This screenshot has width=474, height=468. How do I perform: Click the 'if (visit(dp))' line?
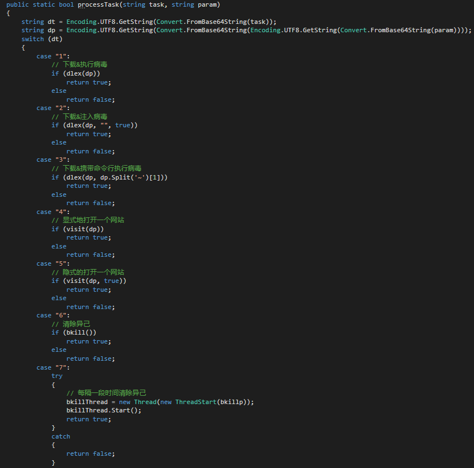pos(78,229)
